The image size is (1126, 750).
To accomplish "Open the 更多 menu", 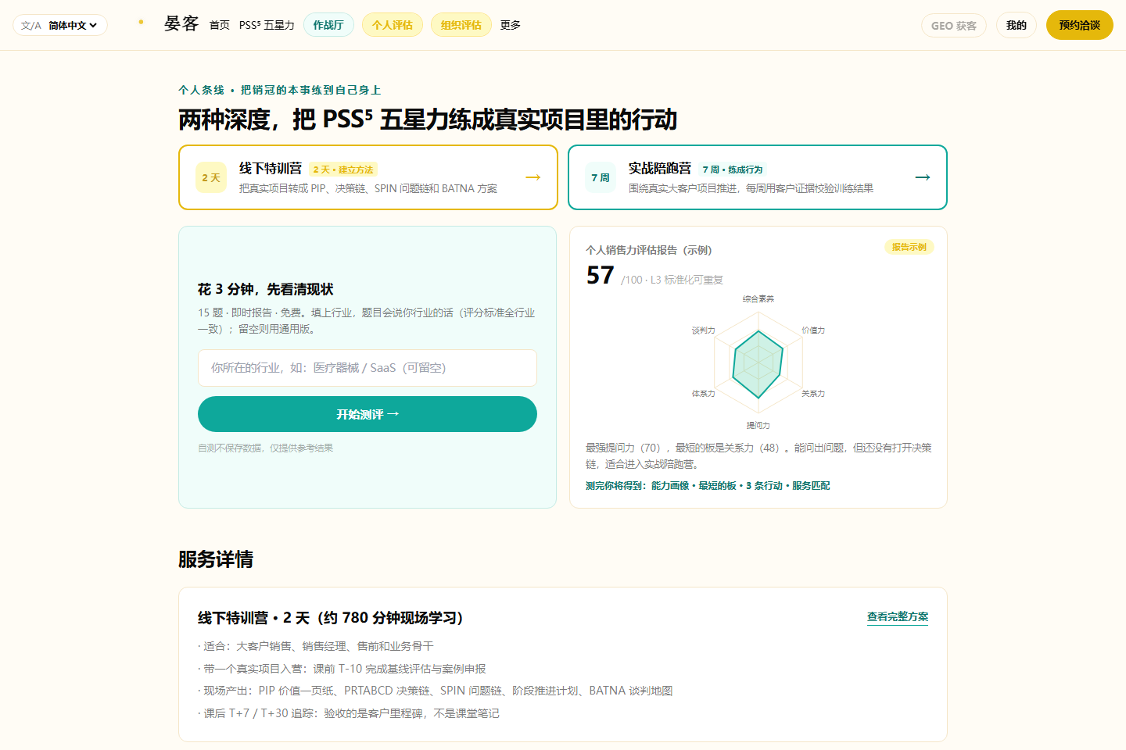I will click(x=511, y=25).
